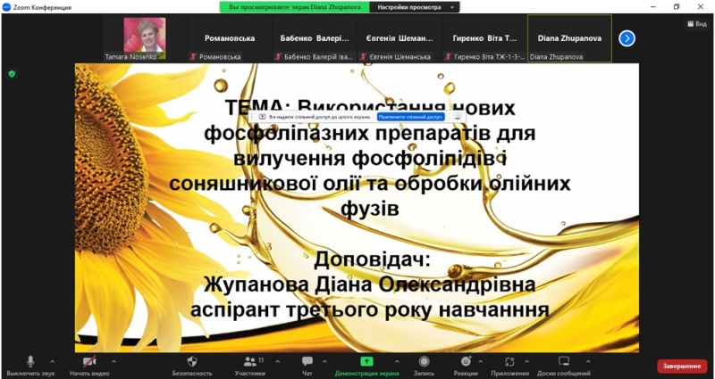This screenshot has height=379, width=715.
Task: Open the Участники participants panel
Action: click(250, 366)
